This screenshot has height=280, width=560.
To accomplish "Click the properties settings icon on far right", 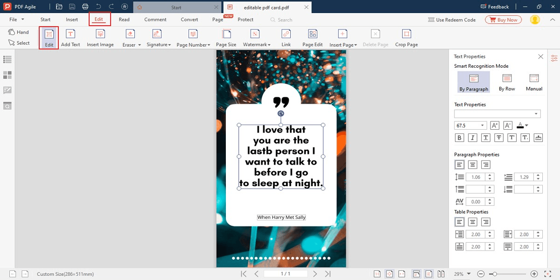I will click(x=554, y=58).
